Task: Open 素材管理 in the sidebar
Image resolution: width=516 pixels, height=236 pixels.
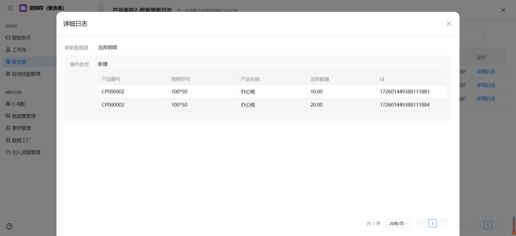Action: click(21, 128)
